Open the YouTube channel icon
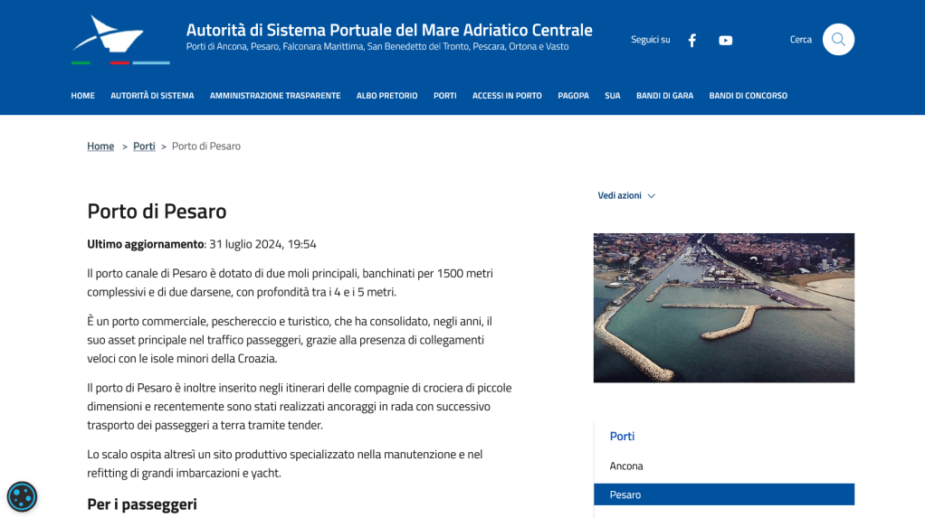This screenshot has width=925, height=518. 725,40
